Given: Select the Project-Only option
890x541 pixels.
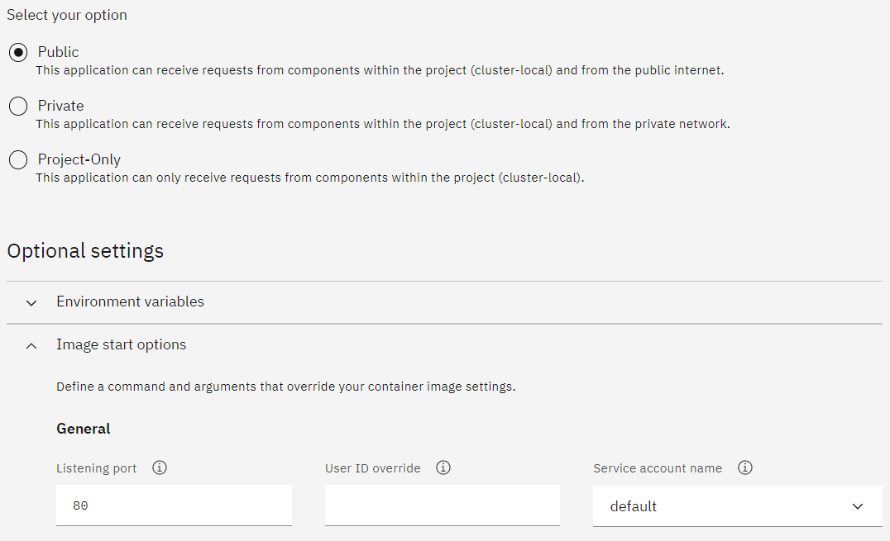Looking at the screenshot, I should 17,159.
